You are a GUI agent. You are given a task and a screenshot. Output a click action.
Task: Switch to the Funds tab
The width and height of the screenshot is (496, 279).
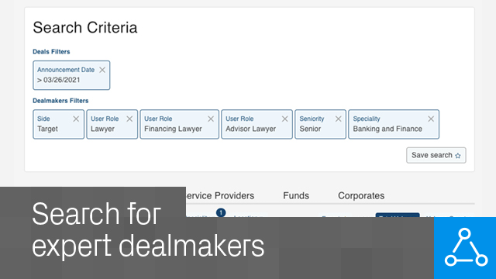coord(296,196)
